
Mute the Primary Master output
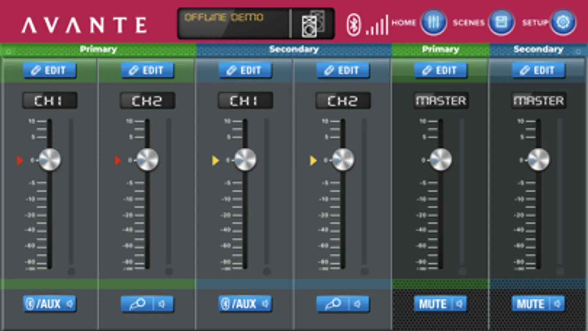[x=441, y=304]
